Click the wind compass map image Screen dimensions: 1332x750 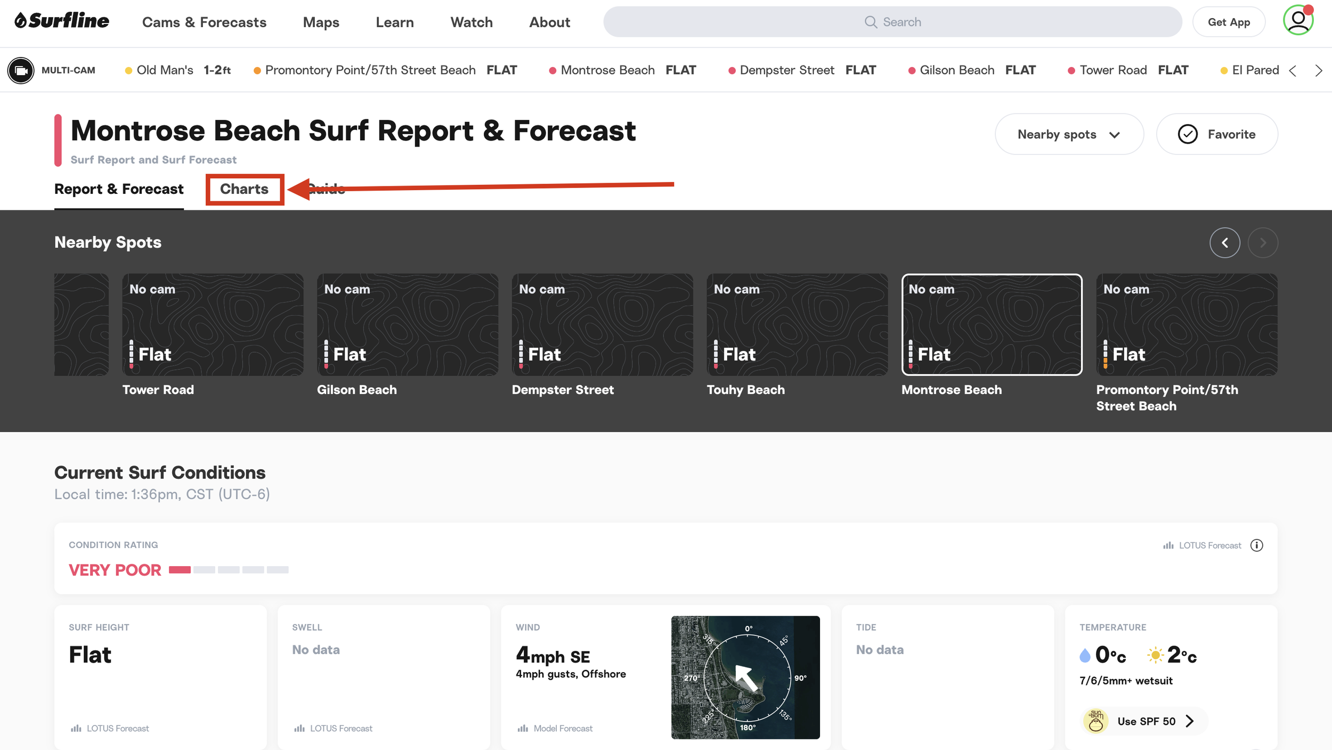click(745, 677)
